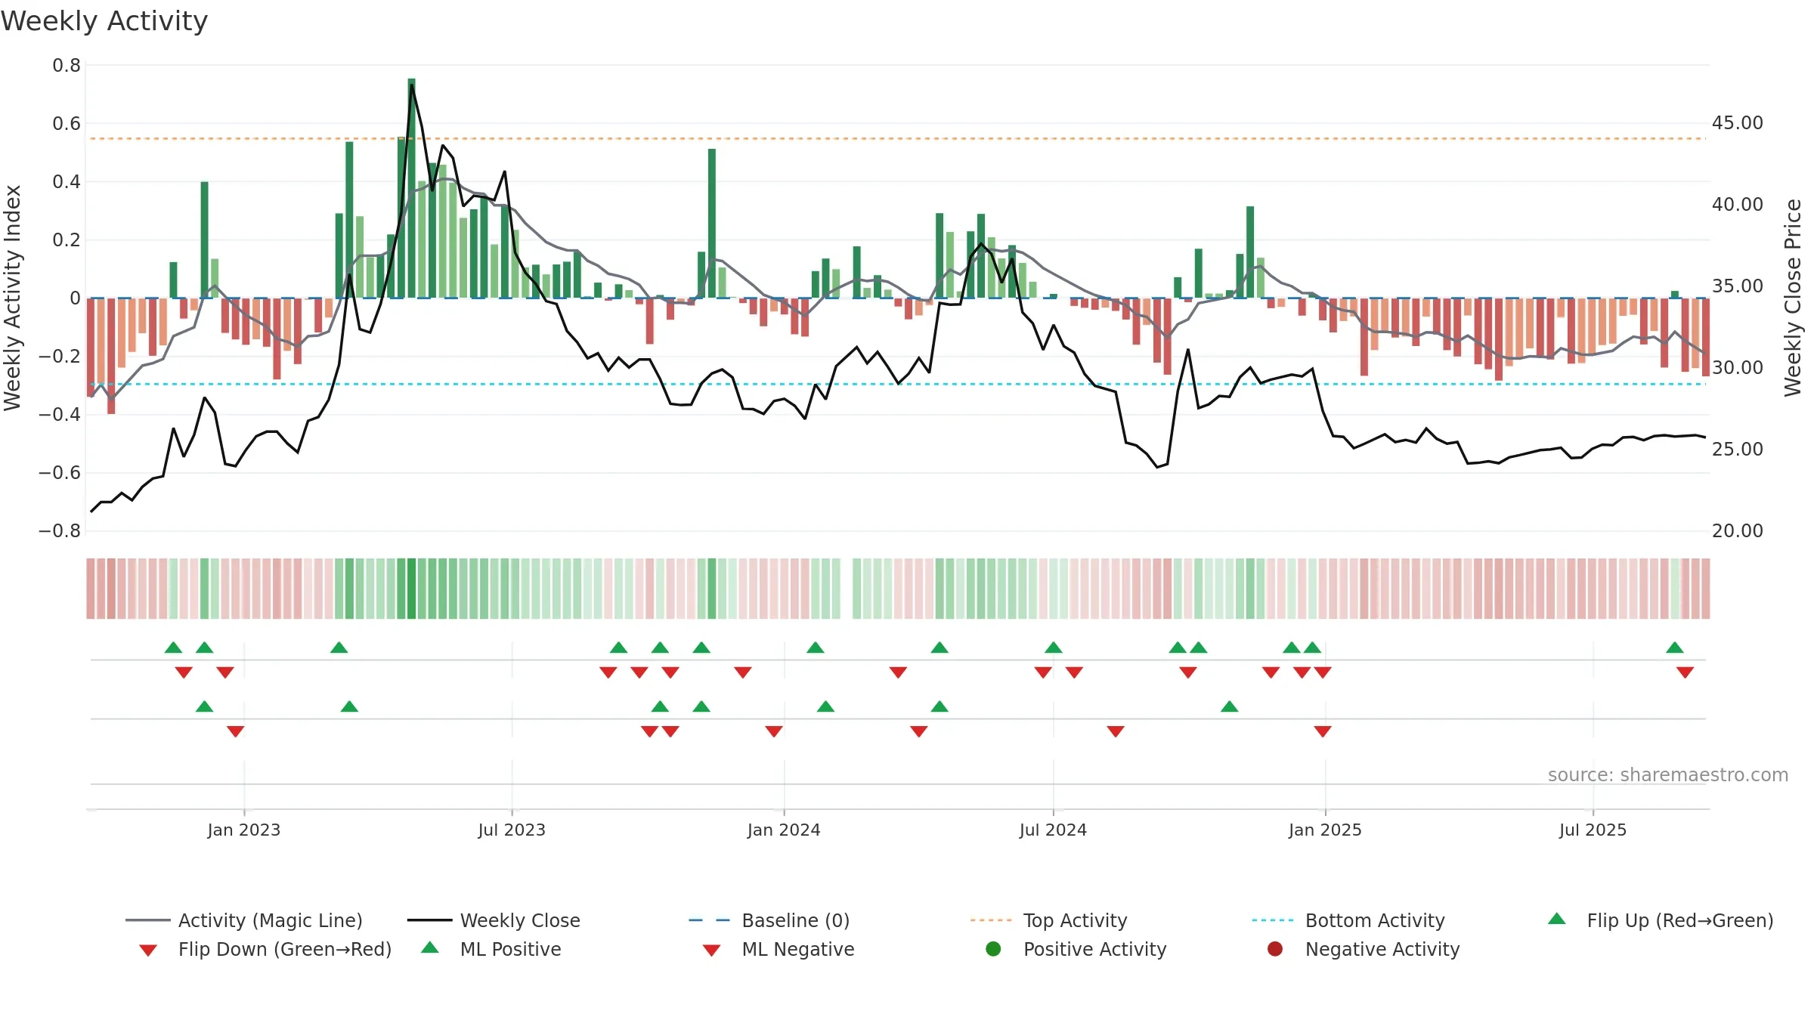Select the Jan 2025 x-axis label
1814x1020 pixels.
[x=1325, y=830]
